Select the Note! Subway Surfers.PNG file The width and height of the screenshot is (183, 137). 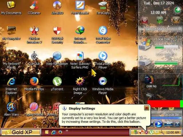[x=80, y=60]
